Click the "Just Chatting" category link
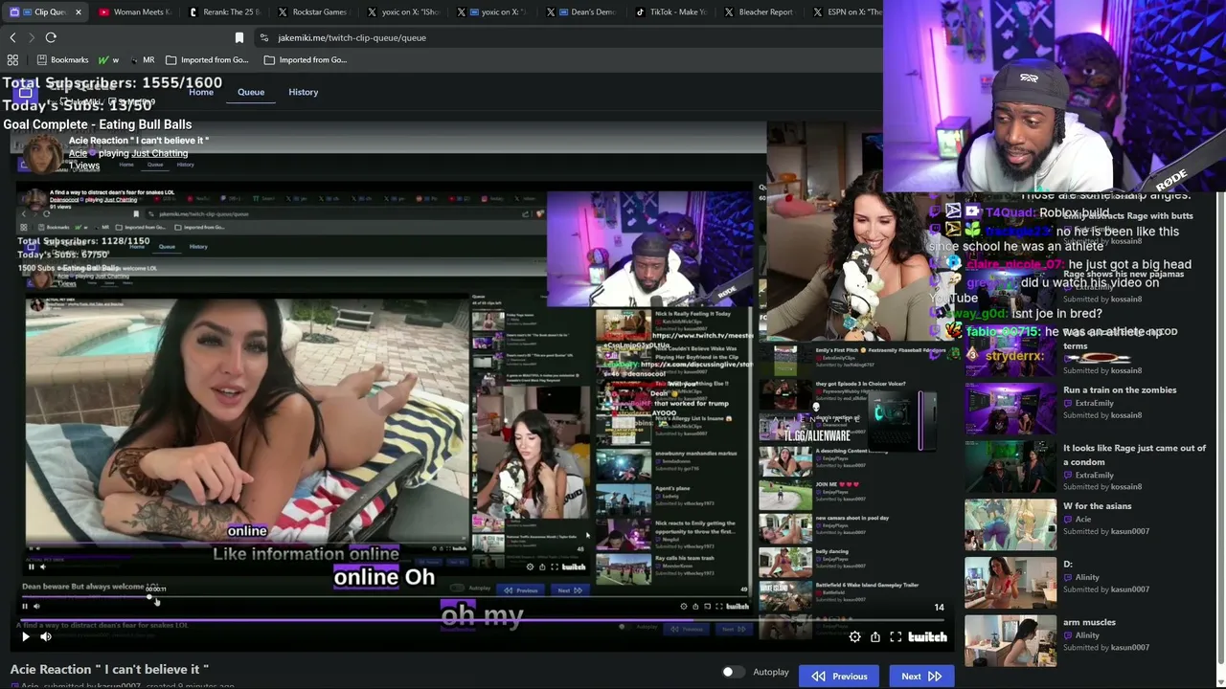 159,153
